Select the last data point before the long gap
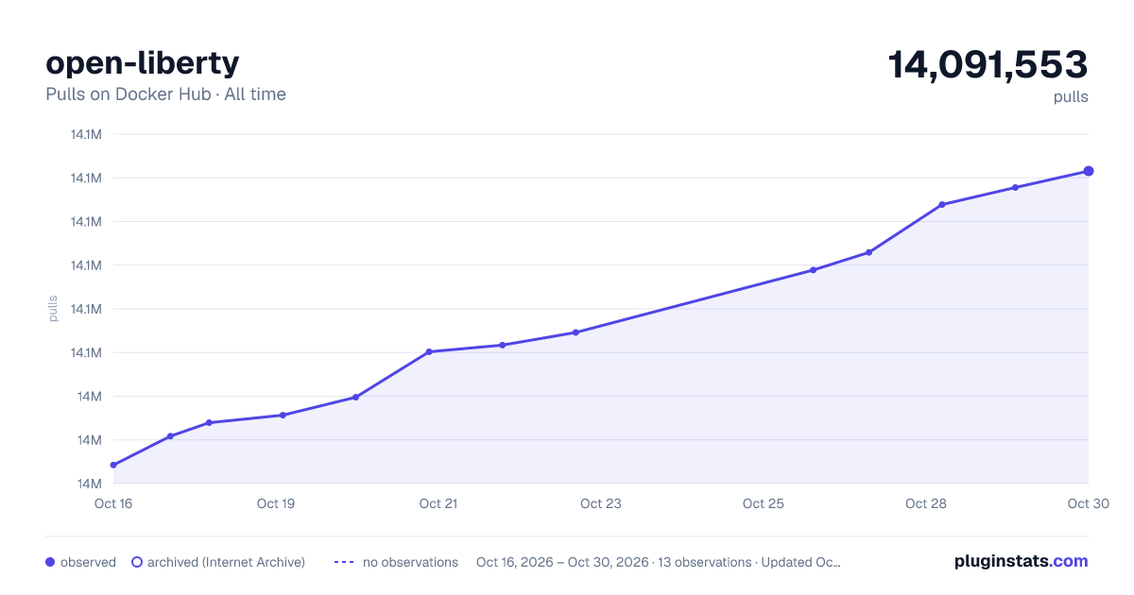The width and height of the screenshot is (1134, 595). [x=576, y=332]
